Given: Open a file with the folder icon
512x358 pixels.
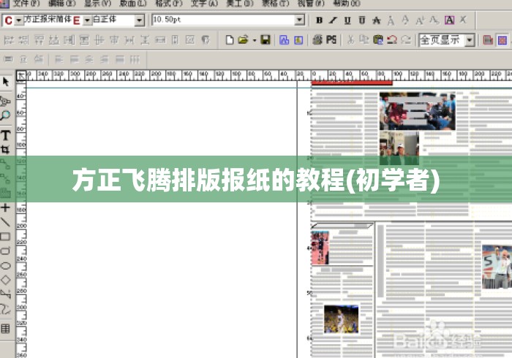Looking at the screenshot, I should point(243,40).
